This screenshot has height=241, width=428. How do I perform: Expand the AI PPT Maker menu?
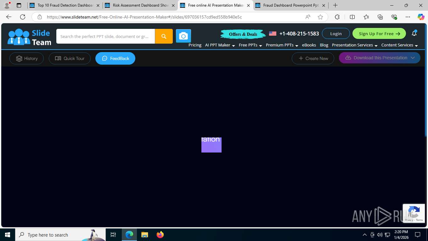tap(220, 45)
